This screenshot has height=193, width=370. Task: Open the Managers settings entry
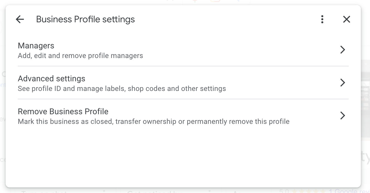click(x=36, y=46)
